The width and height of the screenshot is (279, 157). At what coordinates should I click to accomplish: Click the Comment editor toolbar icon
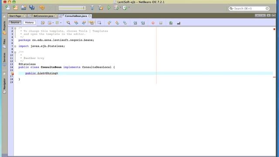coord(171,23)
